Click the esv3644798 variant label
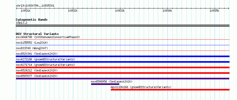This screenshot has width=237, height=100. pyautogui.click(x=48, y=37)
